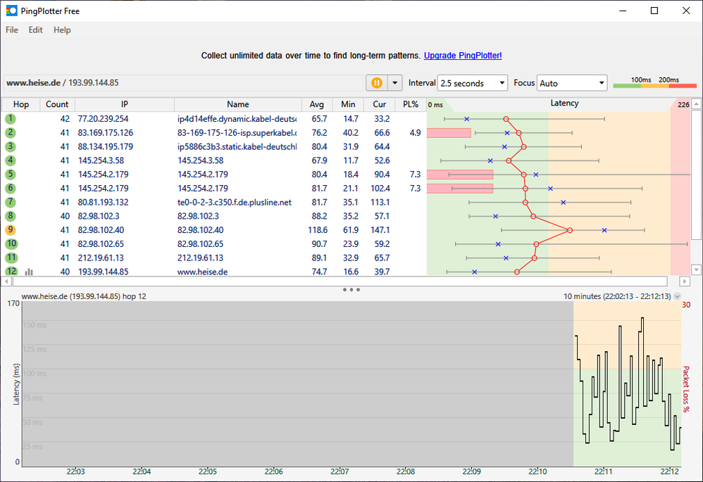Expand the 10 minutes time range chevron
703x482 pixels.
coord(678,296)
